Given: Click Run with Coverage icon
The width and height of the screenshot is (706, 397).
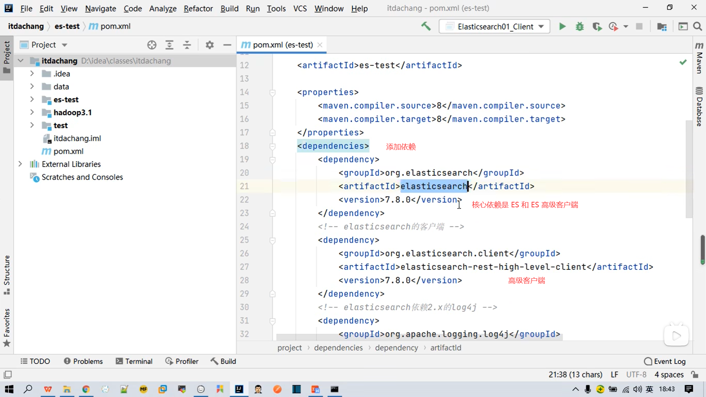Looking at the screenshot, I should click(x=597, y=26).
